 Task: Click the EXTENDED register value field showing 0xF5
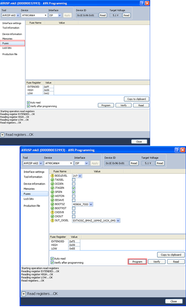(74, 241)
